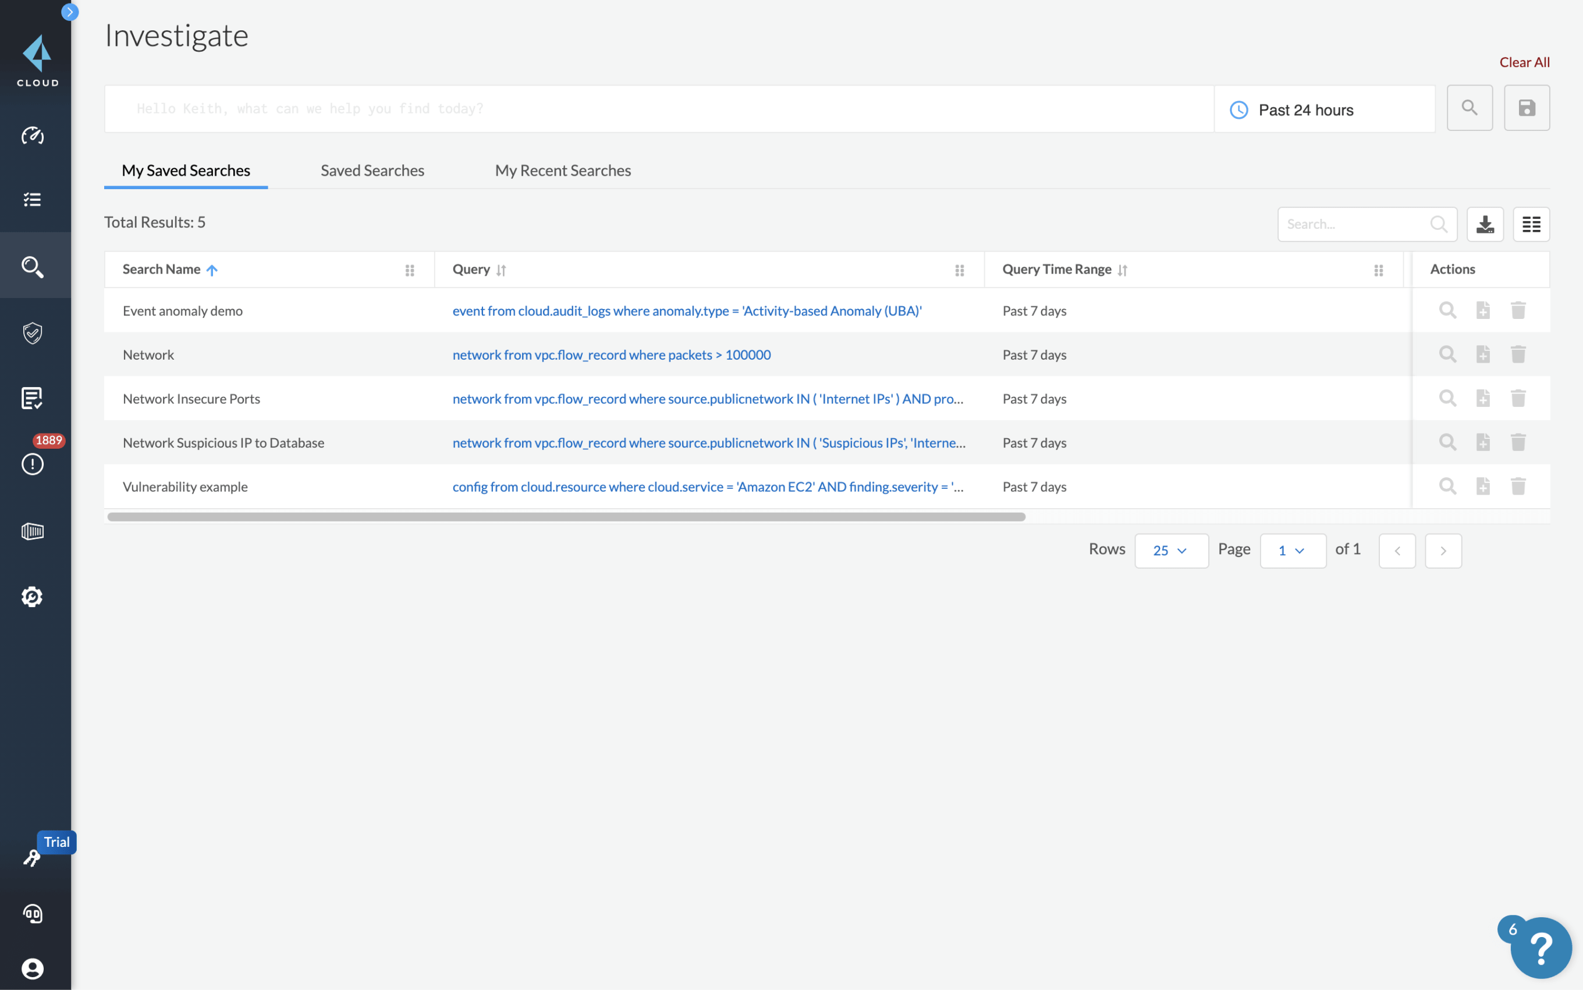Image resolution: width=1583 pixels, height=990 pixels.
Task: Click the settings gear sidebar icon
Action: (x=32, y=597)
